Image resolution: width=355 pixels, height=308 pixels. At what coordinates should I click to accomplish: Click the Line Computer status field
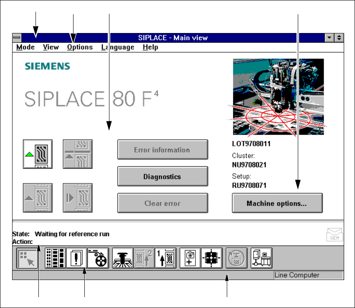coord(308,275)
